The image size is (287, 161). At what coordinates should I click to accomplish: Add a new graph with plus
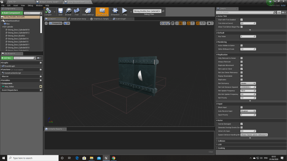click(41, 62)
